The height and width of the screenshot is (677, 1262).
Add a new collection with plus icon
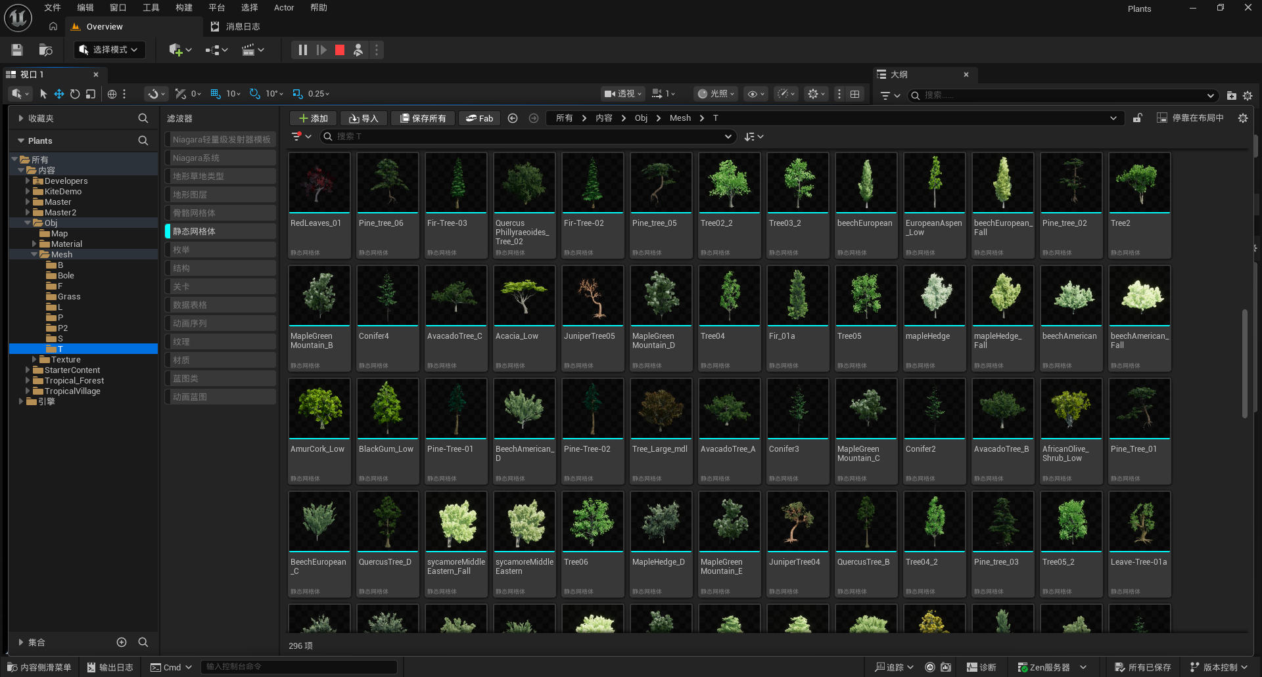coord(122,642)
